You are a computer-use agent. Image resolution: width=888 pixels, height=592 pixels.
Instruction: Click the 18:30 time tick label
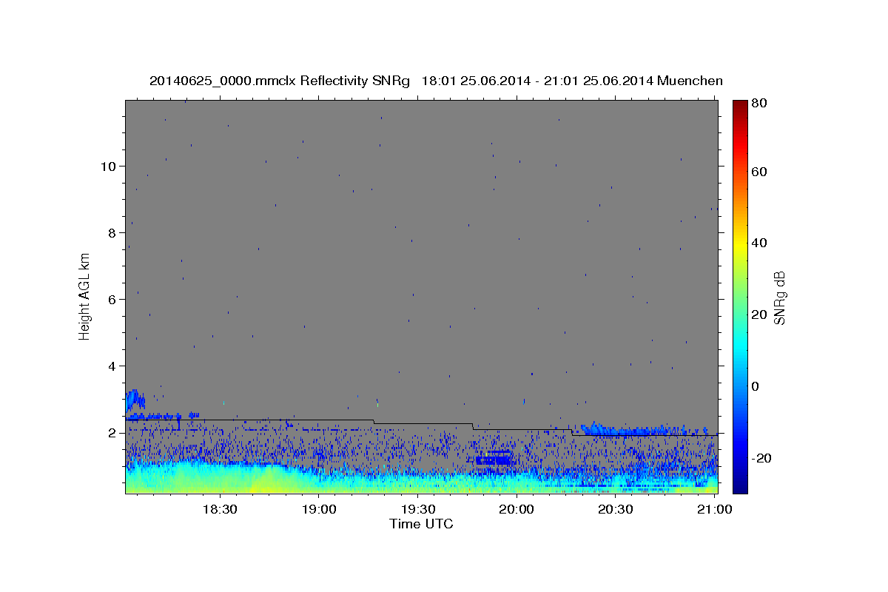click(x=219, y=510)
